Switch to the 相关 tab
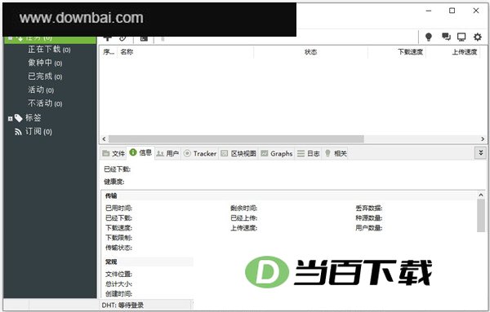490x312 pixels. pos(336,153)
